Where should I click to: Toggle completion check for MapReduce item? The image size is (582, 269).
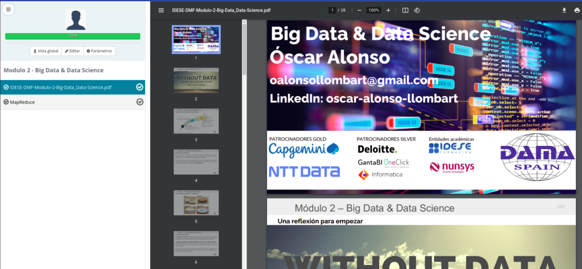click(x=140, y=102)
